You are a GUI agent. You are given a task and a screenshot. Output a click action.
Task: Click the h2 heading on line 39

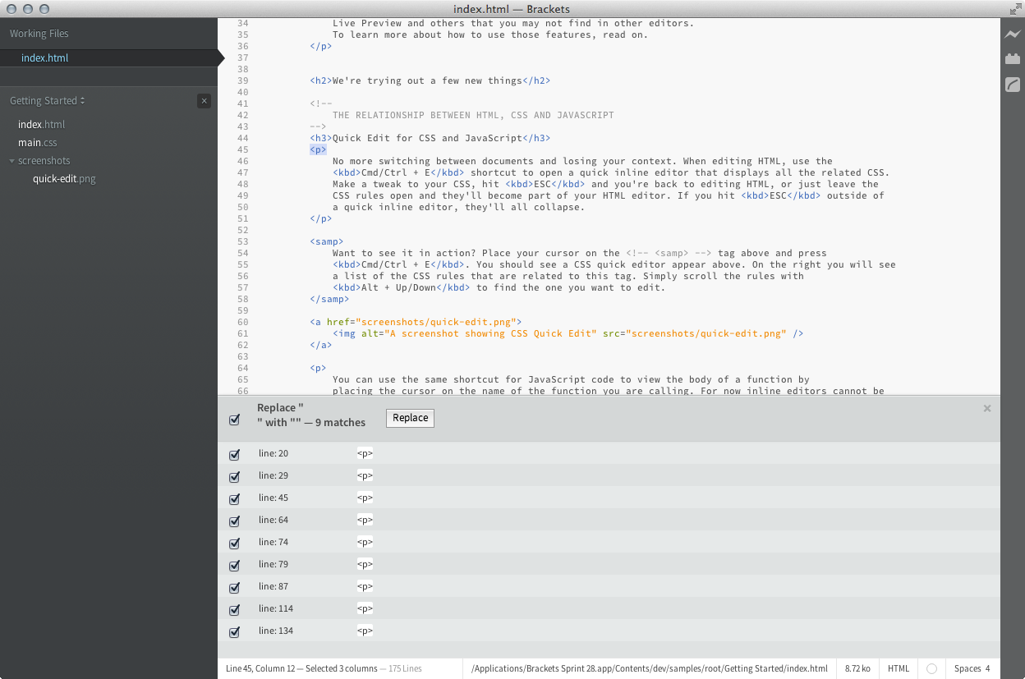[430, 80]
